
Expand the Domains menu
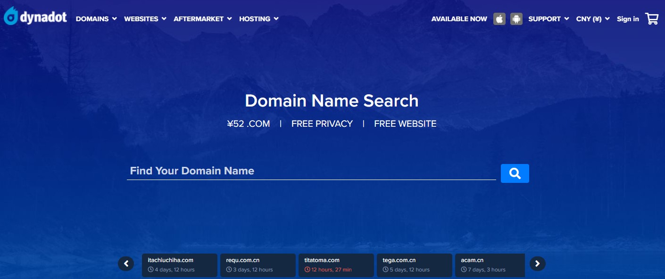[96, 19]
